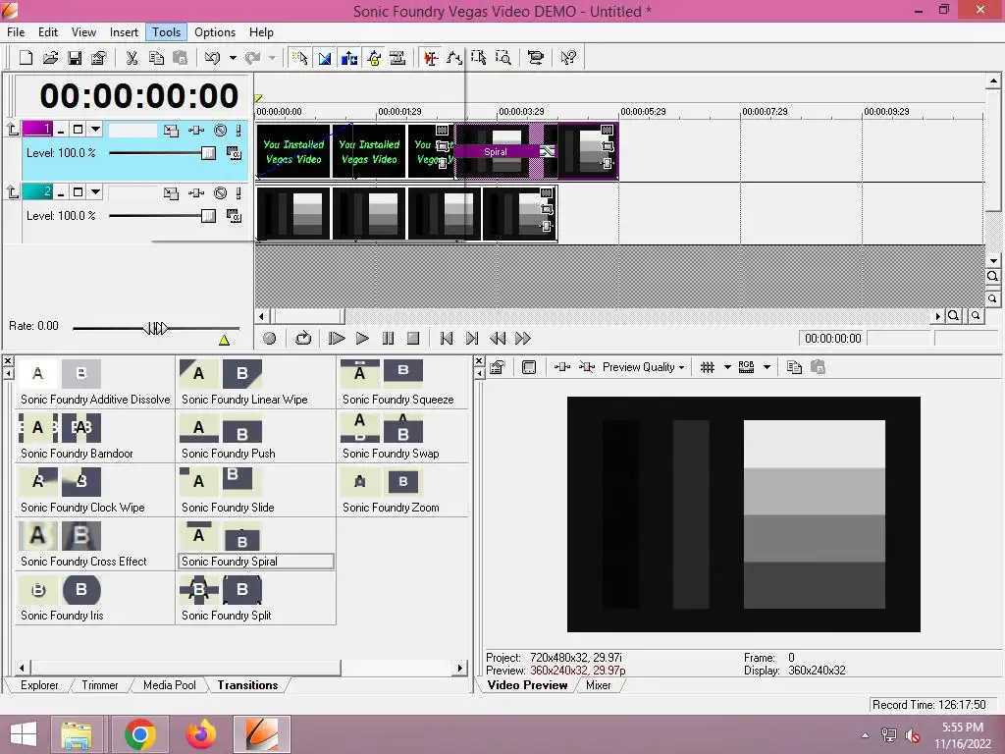Click the Stop button in transport
This screenshot has height=754, width=1005.
coord(413,339)
